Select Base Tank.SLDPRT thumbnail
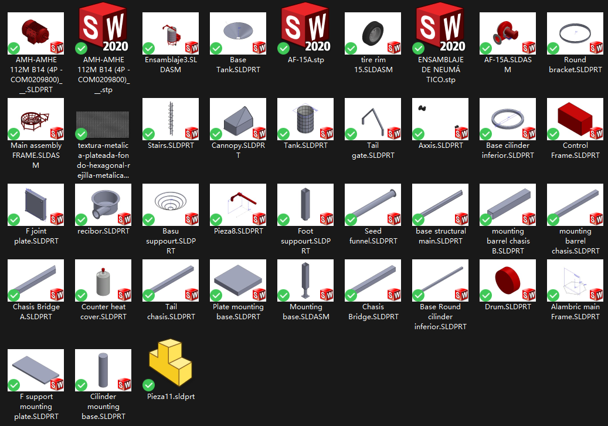 pos(238,33)
